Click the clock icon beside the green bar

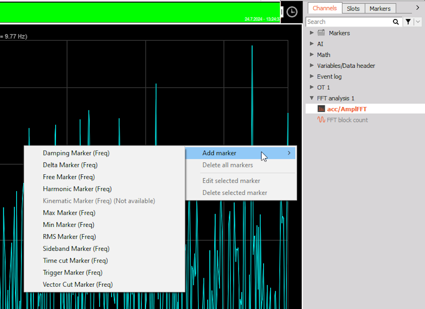292,12
